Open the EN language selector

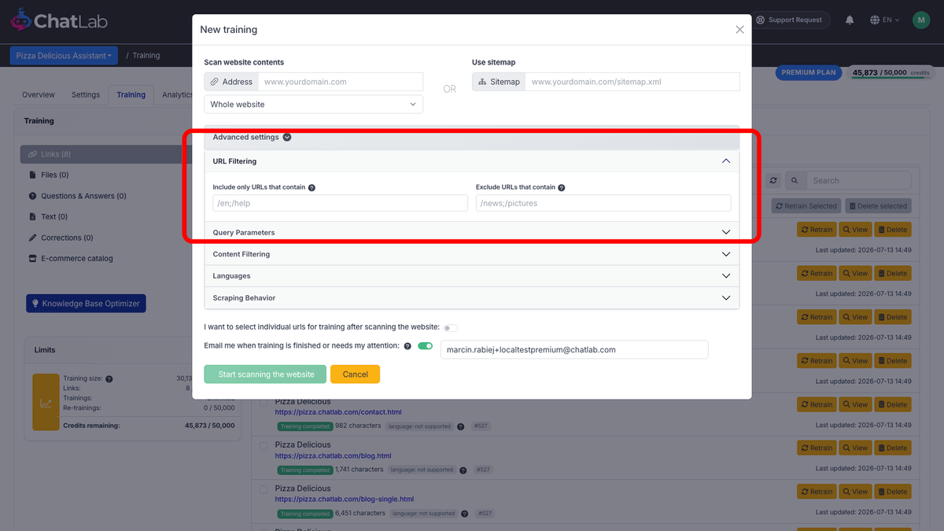click(x=885, y=20)
